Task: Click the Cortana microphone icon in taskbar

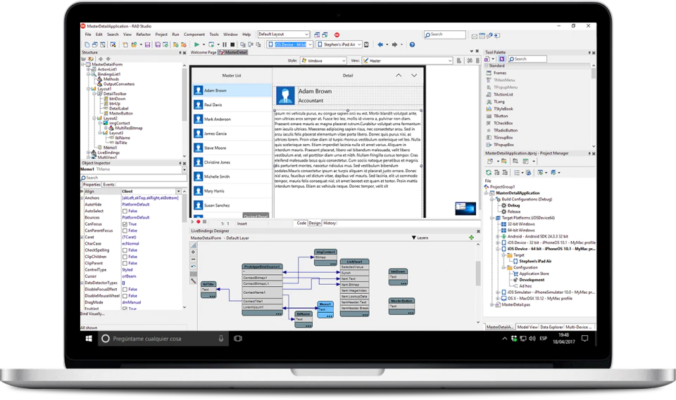Action: pyautogui.click(x=220, y=339)
